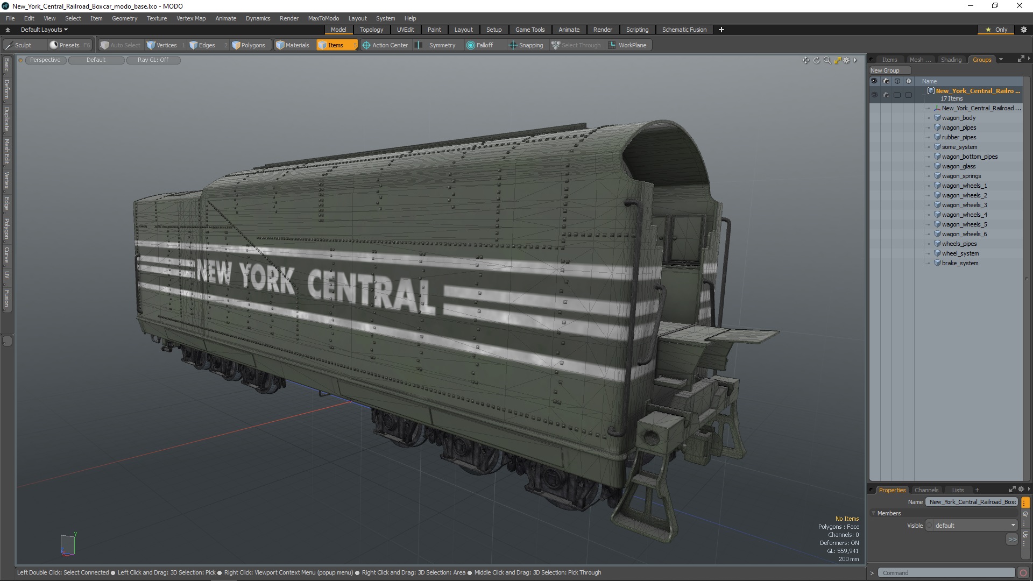This screenshot has width=1033, height=581.
Task: Open the File menu
Action: click(10, 18)
